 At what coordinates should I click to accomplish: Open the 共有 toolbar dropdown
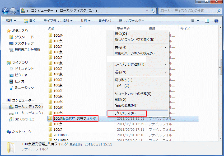[85, 21]
